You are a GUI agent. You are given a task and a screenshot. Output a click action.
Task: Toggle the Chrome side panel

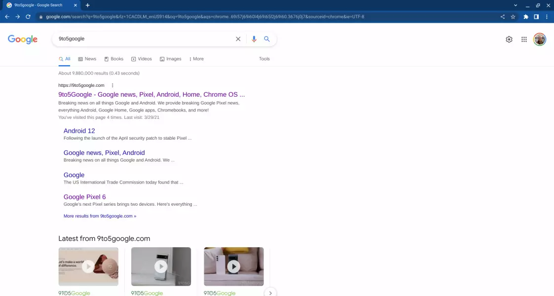pyautogui.click(x=536, y=16)
